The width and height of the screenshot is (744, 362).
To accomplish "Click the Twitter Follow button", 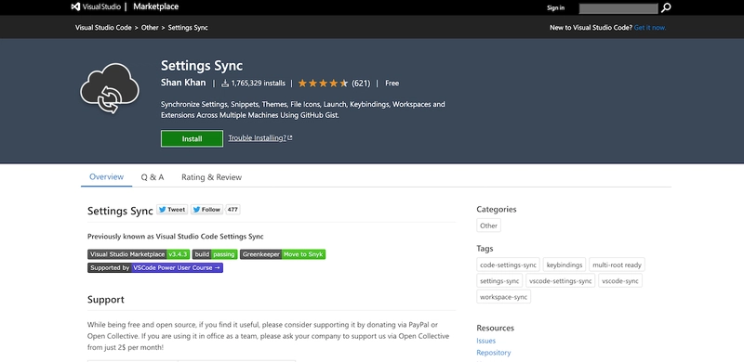I will (x=206, y=210).
